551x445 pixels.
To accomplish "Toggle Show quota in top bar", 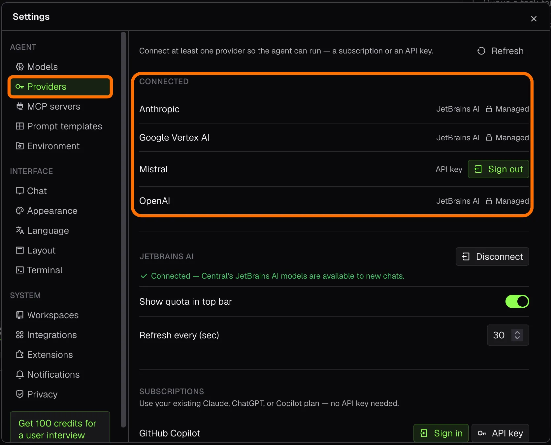I will click(x=517, y=301).
